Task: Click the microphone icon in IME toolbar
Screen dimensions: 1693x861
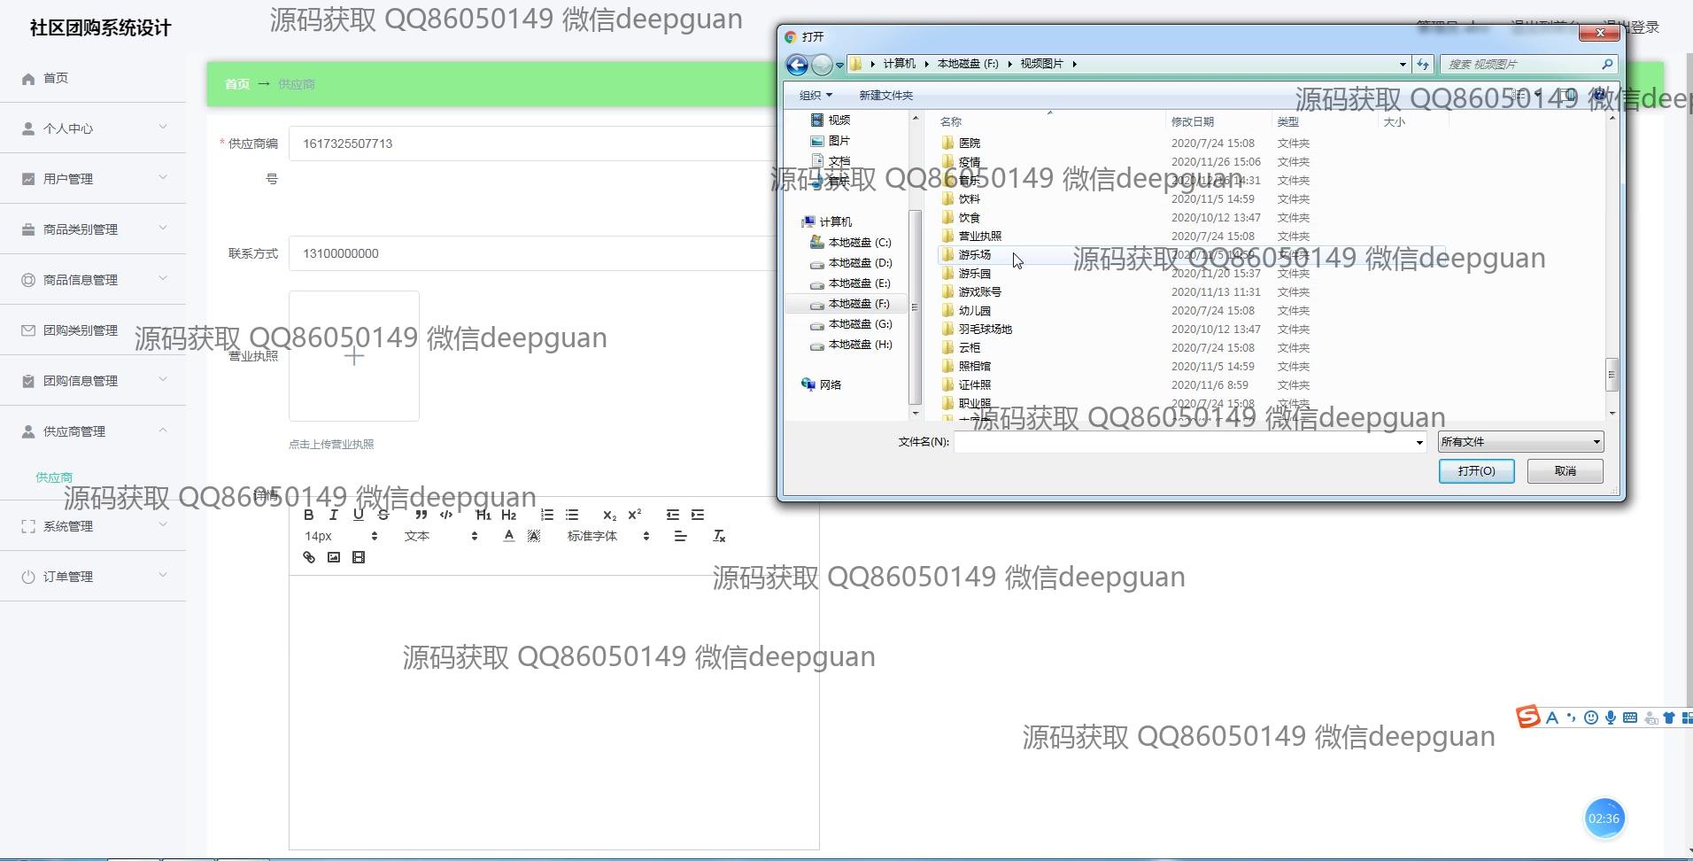Action: [1611, 717]
